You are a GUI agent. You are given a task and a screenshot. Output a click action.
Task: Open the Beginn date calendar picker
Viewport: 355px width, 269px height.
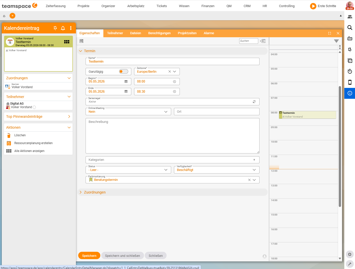[126, 82]
